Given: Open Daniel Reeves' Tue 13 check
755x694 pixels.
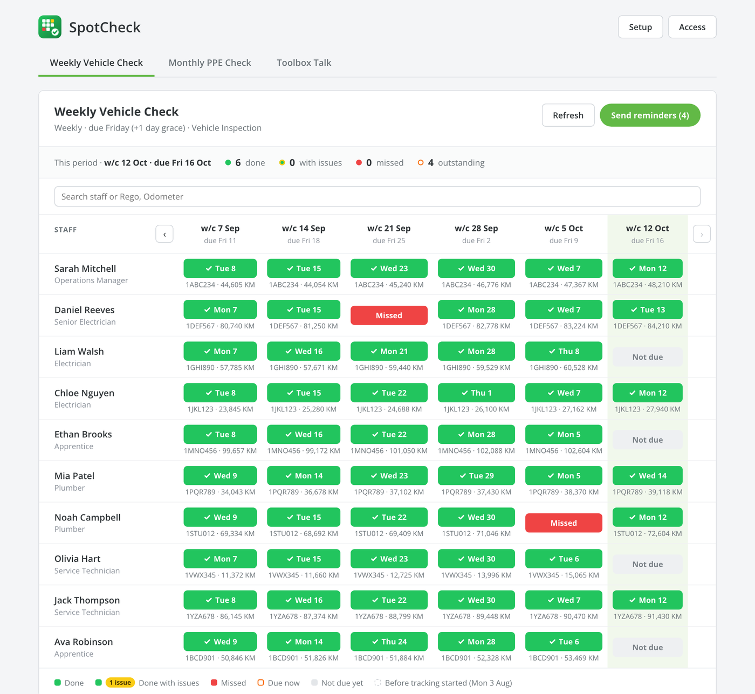Looking at the screenshot, I should pos(647,310).
